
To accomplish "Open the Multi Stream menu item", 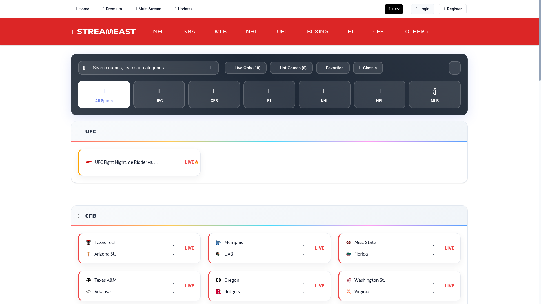I will tap(148, 9).
